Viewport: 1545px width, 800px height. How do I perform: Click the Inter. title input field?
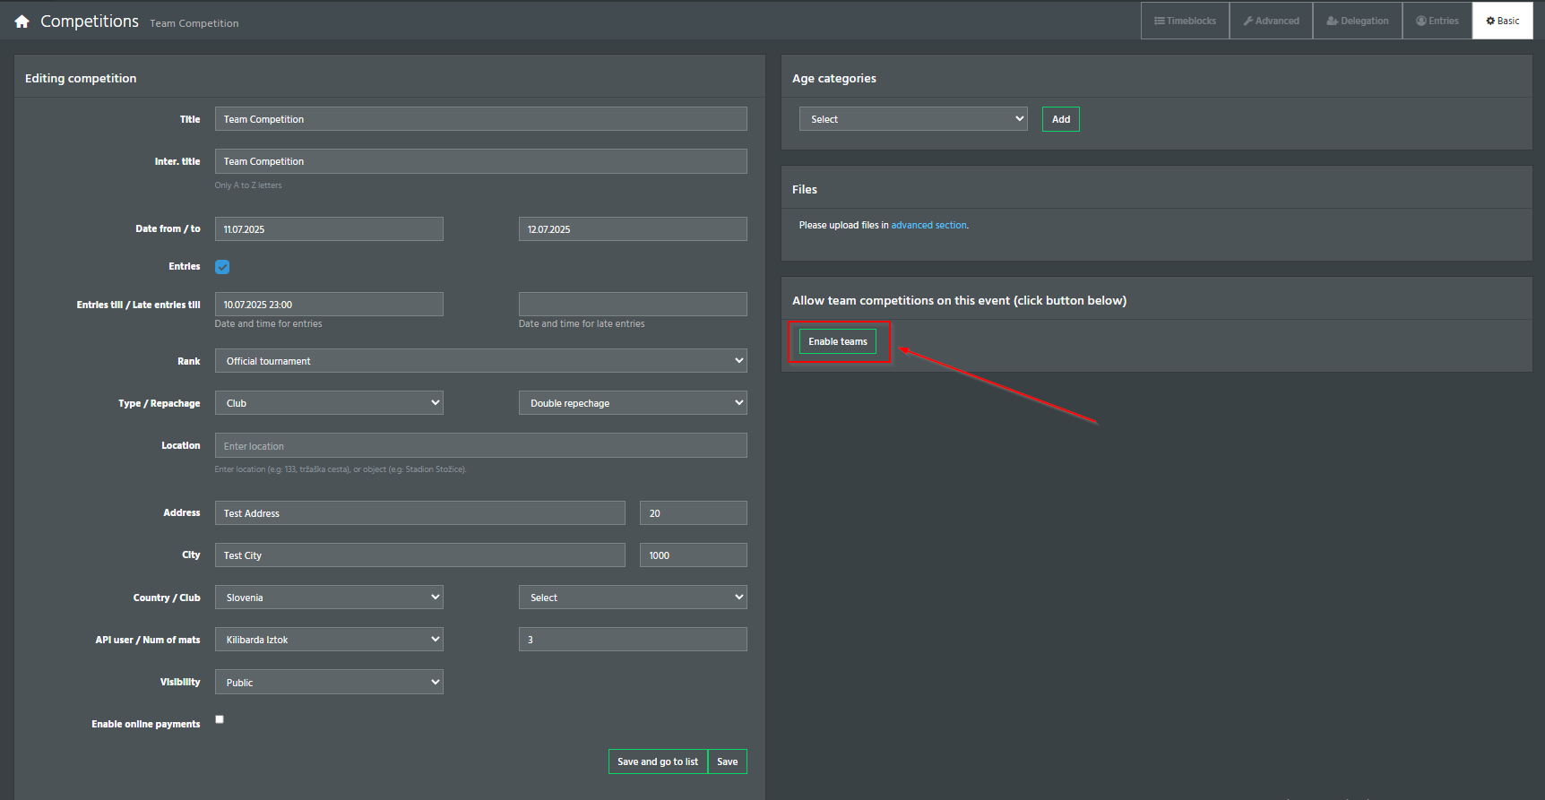[x=480, y=161]
